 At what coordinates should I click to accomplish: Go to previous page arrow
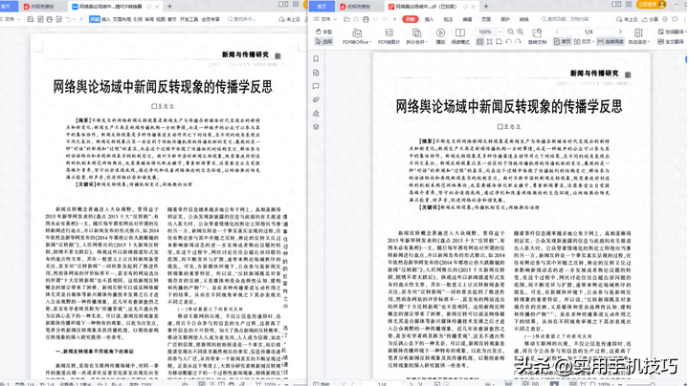tap(557, 32)
